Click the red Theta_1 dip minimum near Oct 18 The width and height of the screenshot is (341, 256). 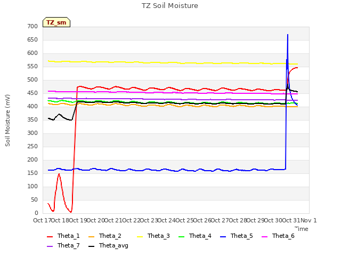pyautogui.click(x=71, y=212)
